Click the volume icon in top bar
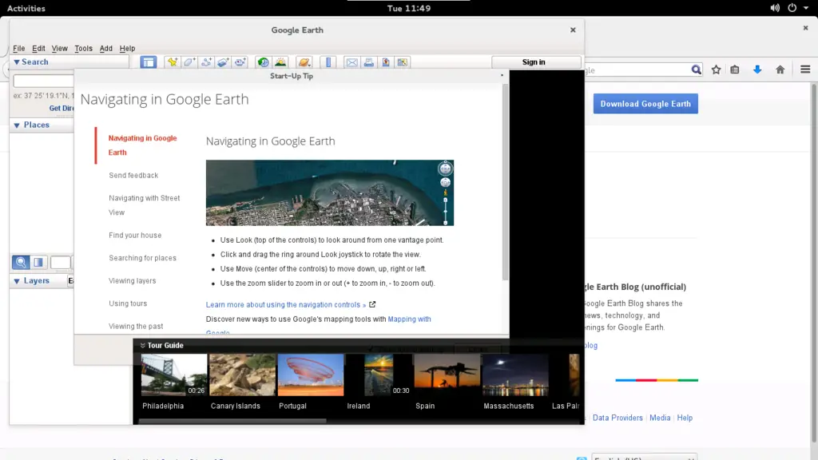818x460 pixels. click(775, 8)
